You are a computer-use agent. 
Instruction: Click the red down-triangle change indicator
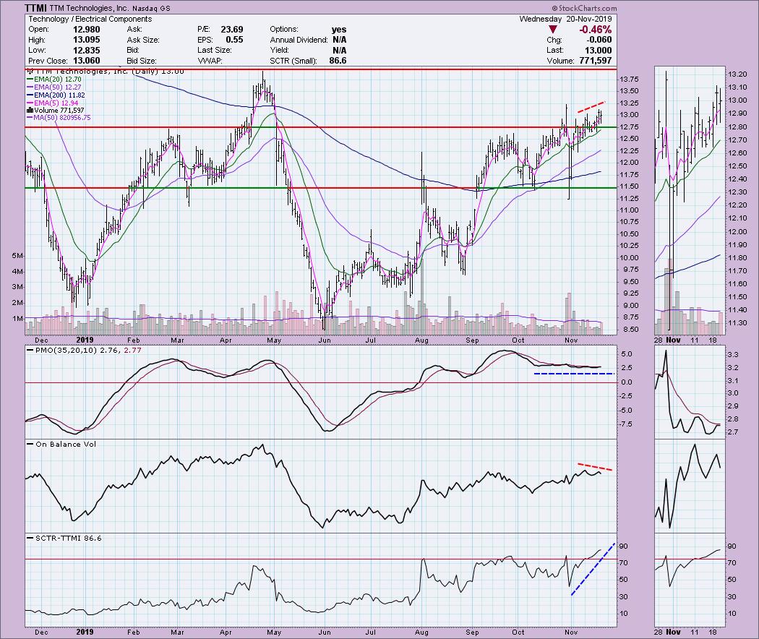pyautogui.click(x=552, y=30)
